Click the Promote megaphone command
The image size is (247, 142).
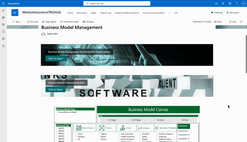coord(33,22)
